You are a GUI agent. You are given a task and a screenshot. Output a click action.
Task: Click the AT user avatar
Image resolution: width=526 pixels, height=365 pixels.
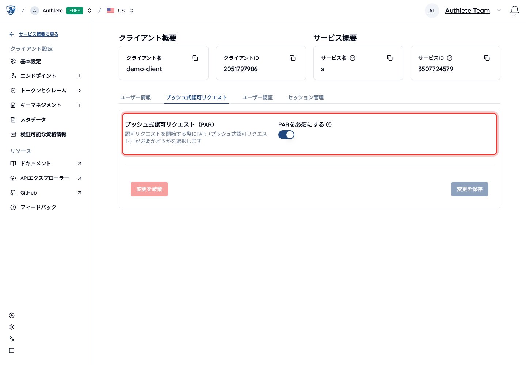tap(432, 11)
